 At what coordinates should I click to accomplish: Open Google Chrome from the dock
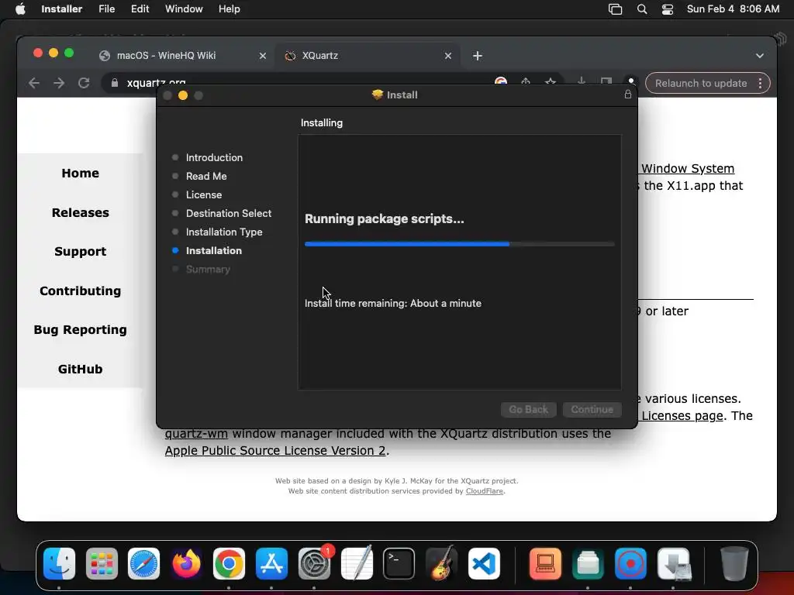(x=229, y=563)
